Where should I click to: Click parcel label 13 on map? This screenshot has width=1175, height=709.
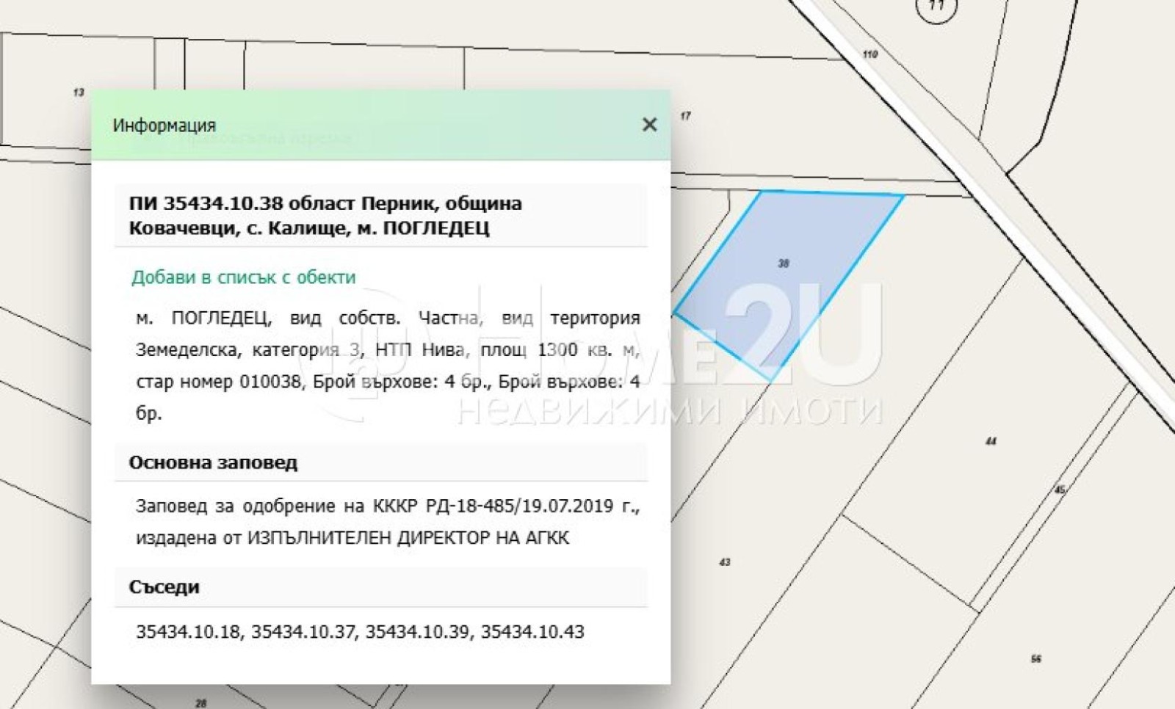pyautogui.click(x=79, y=92)
